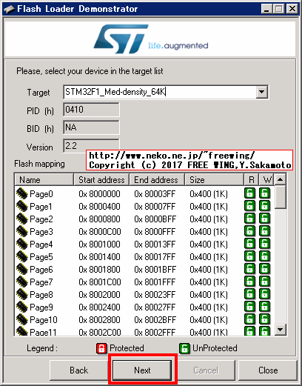Viewport: 302px width, 386px height.
Task: Click the PID (h) field showing 0410
Action: click(x=91, y=110)
